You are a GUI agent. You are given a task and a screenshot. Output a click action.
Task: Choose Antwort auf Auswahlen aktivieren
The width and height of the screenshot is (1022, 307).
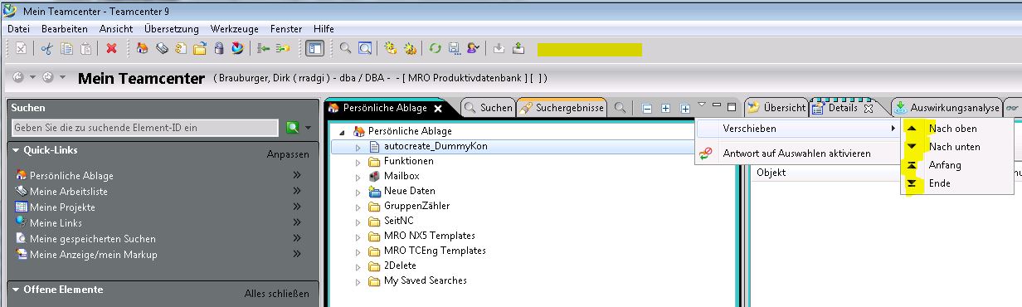pos(797,153)
